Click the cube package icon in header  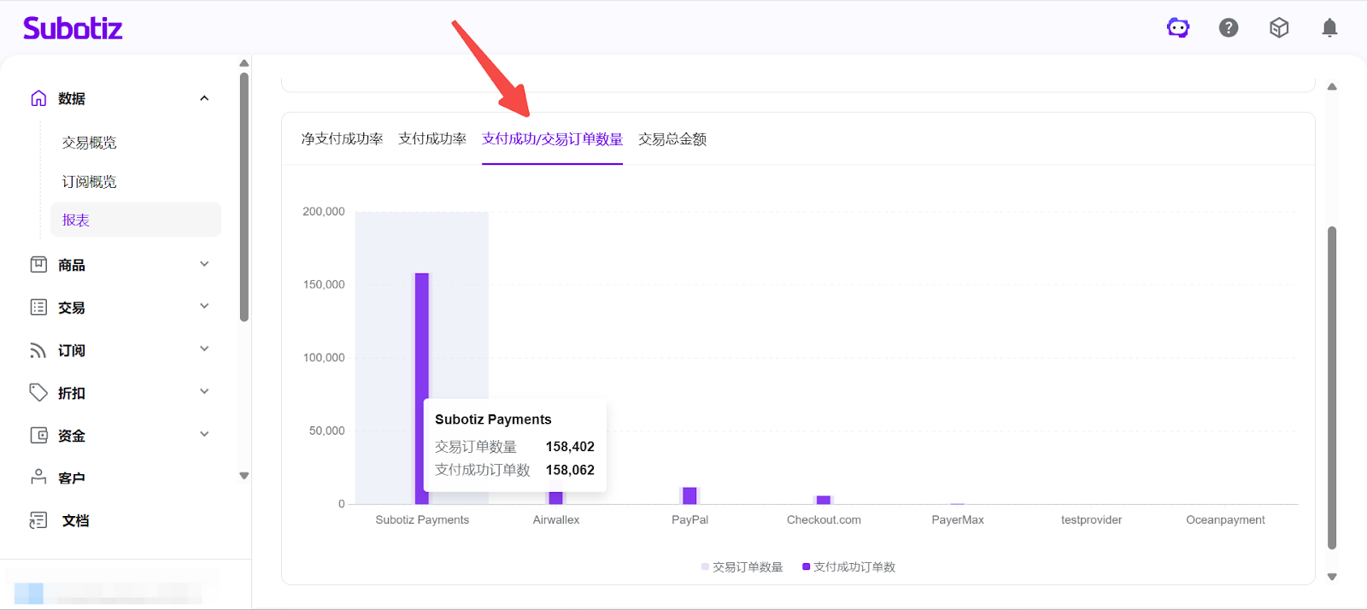[1279, 28]
